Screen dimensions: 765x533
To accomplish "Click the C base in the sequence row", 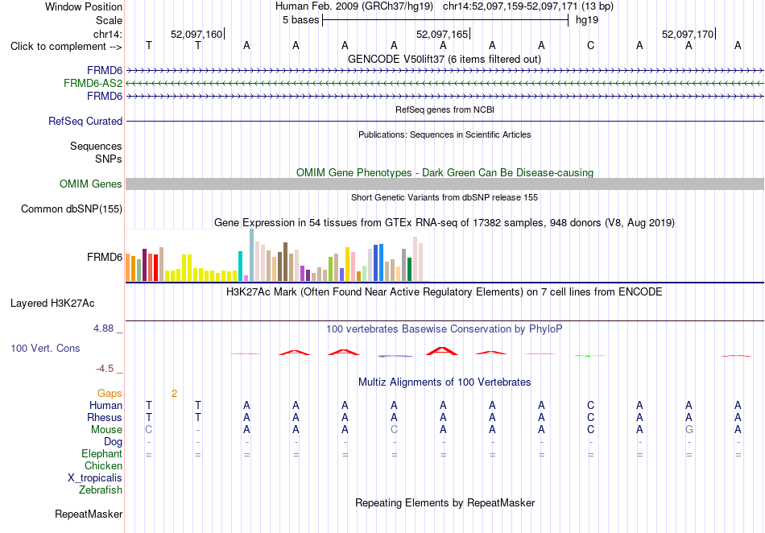I will [x=590, y=46].
